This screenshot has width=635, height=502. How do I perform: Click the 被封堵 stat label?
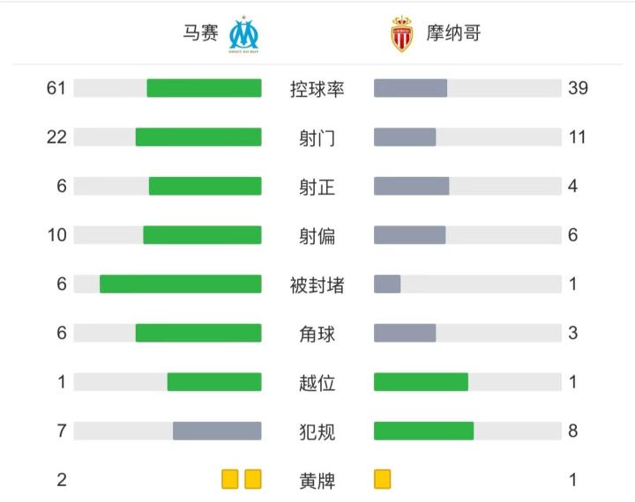click(317, 285)
